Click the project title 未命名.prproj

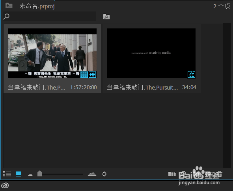(x=37, y=6)
